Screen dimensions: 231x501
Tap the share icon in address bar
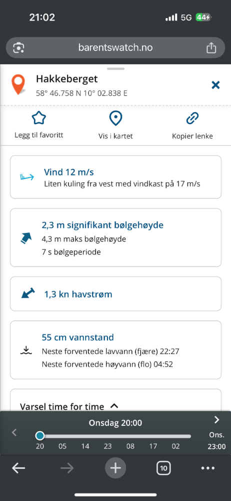pyautogui.click(x=211, y=48)
